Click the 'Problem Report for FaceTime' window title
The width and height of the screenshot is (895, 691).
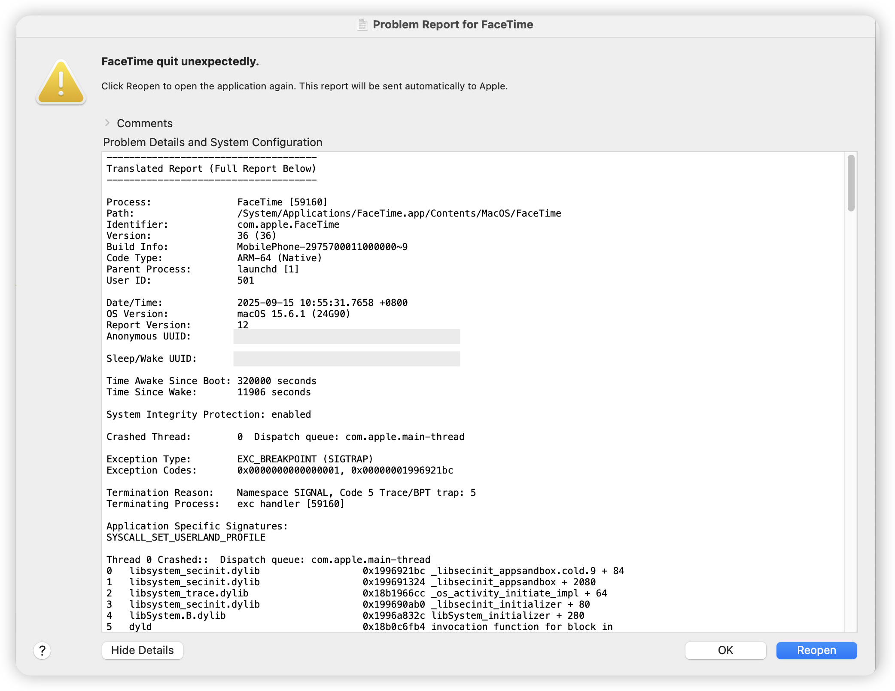tap(453, 24)
